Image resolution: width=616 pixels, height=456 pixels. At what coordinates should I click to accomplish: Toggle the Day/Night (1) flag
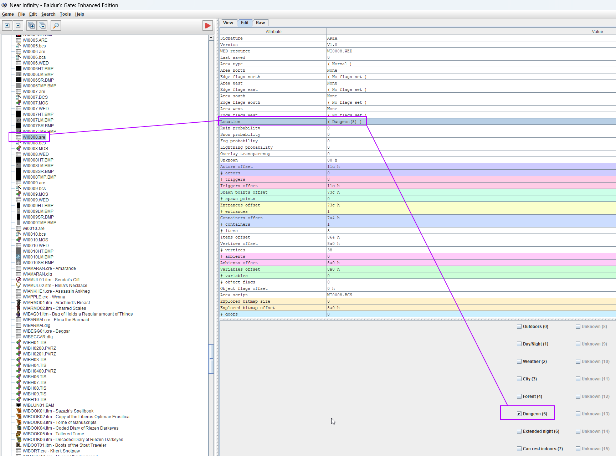(519, 344)
